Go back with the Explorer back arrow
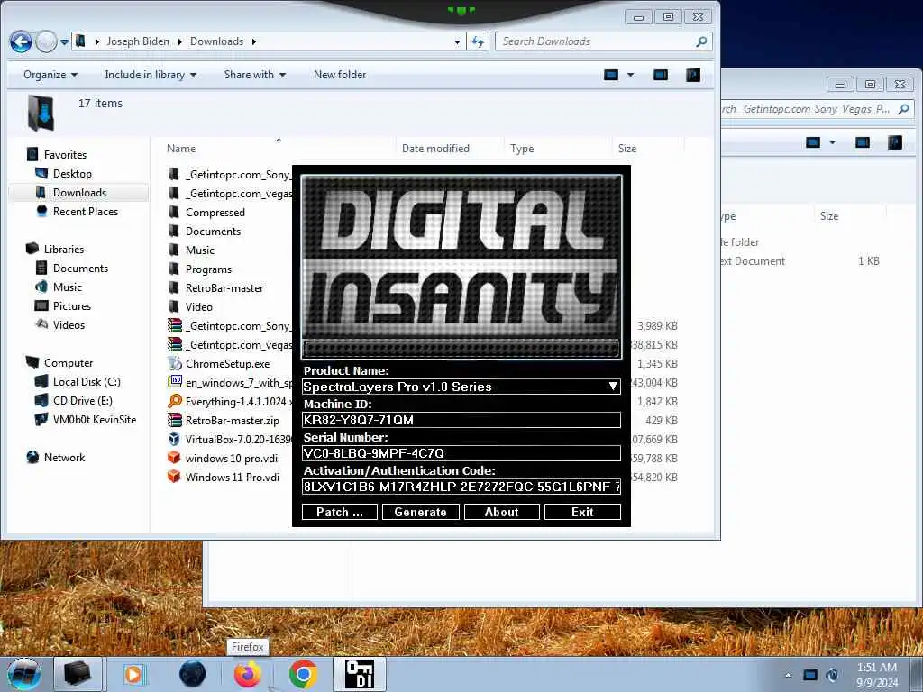Image resolution: width=923 pixels, height=692 pixels. pyautogui.click(x=21, y=41)
